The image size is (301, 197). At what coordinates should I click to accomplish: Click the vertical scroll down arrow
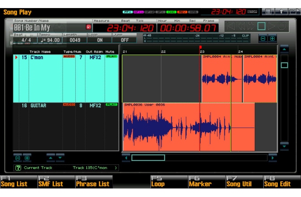[284, 146]
